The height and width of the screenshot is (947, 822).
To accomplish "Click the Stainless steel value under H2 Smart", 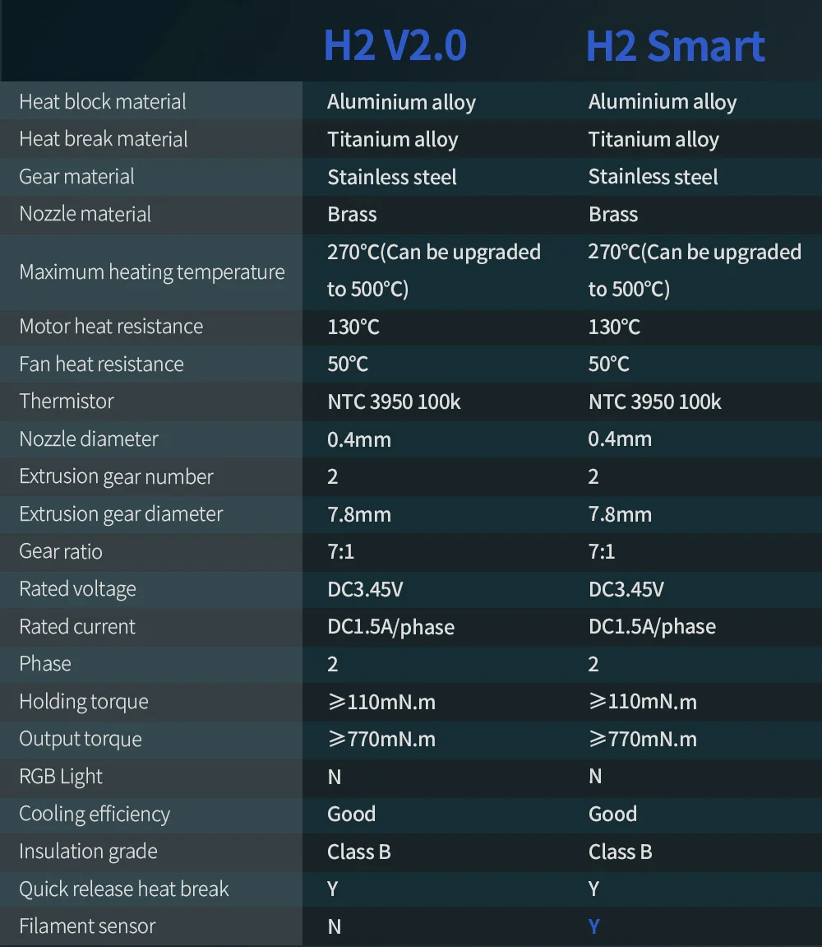I will tap(653, 177).
